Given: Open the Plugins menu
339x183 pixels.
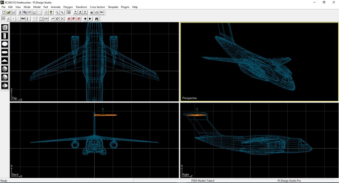Looking at the screenshot, I should tap(125, 7).
